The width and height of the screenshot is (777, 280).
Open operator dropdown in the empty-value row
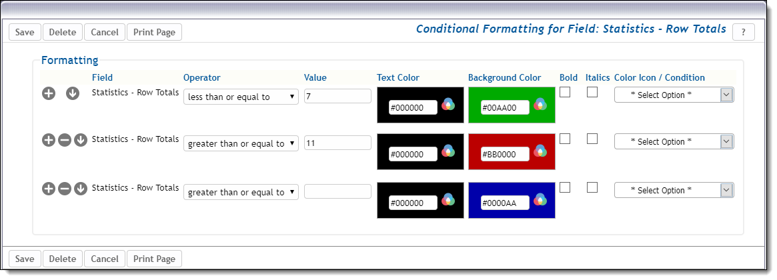click(x=241, y=192)
